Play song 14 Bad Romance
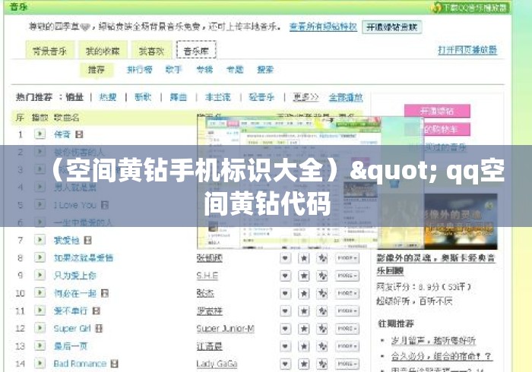Viewport: 532px width, 372px height. click(x=40, y=363)
